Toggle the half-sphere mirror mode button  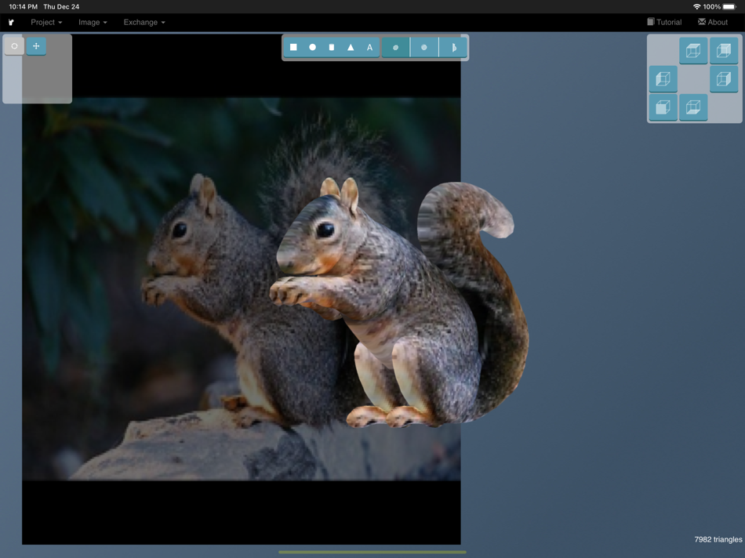[x=452, y=47]
